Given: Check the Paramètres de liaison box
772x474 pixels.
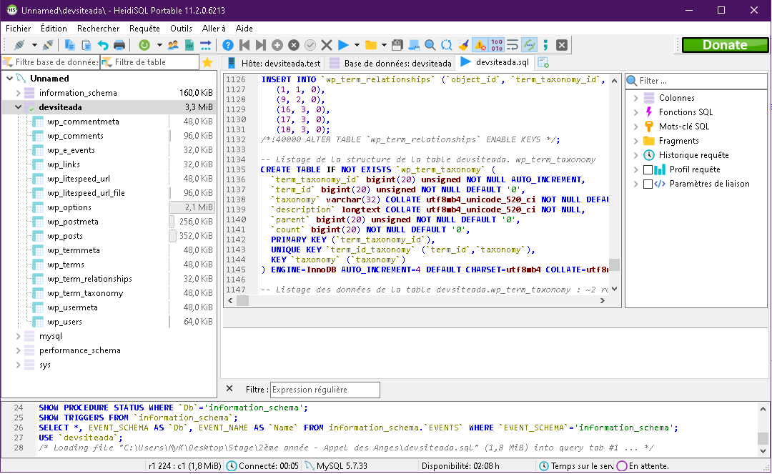Looking at the screenshot, I should tap(648, 184).
